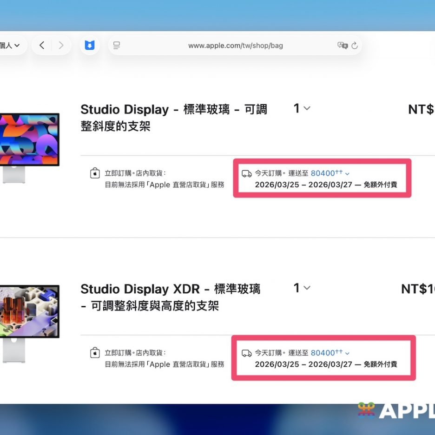Click the Apple bag pickup icon for Studio Display XDR
Image resolution: width=435 pixels, height=435 pixels.
coord(95,353)
